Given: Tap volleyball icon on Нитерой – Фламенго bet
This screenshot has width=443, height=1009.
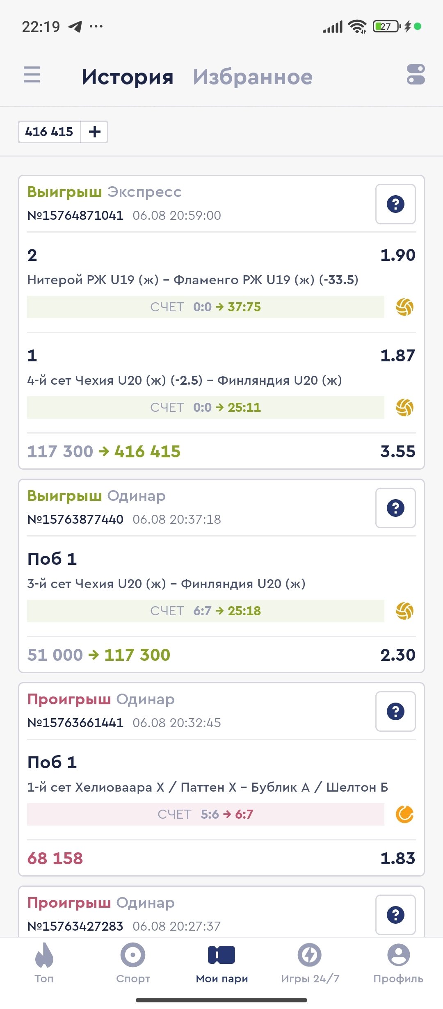Looking at the screenshot, I should click(x=404, y=307).
